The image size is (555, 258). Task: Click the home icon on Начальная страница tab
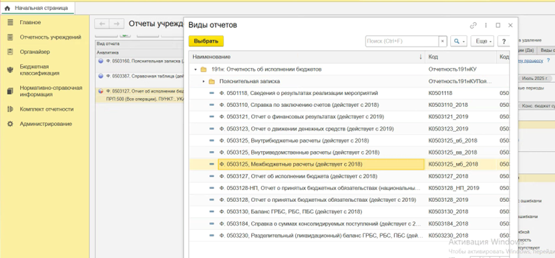click(x=7, y=8)
